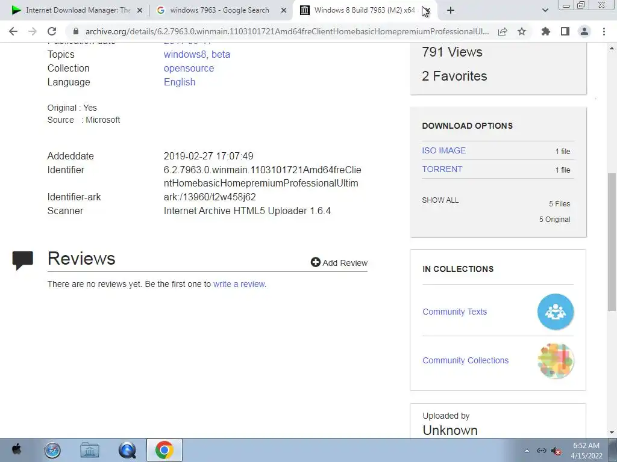Image resolution: width=617 pixels, height=462 pixels.
Task: Open a new browser tab
Action: [451, 10]
